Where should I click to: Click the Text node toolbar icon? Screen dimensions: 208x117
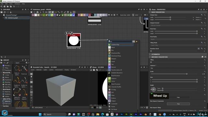tap(84, 15)
